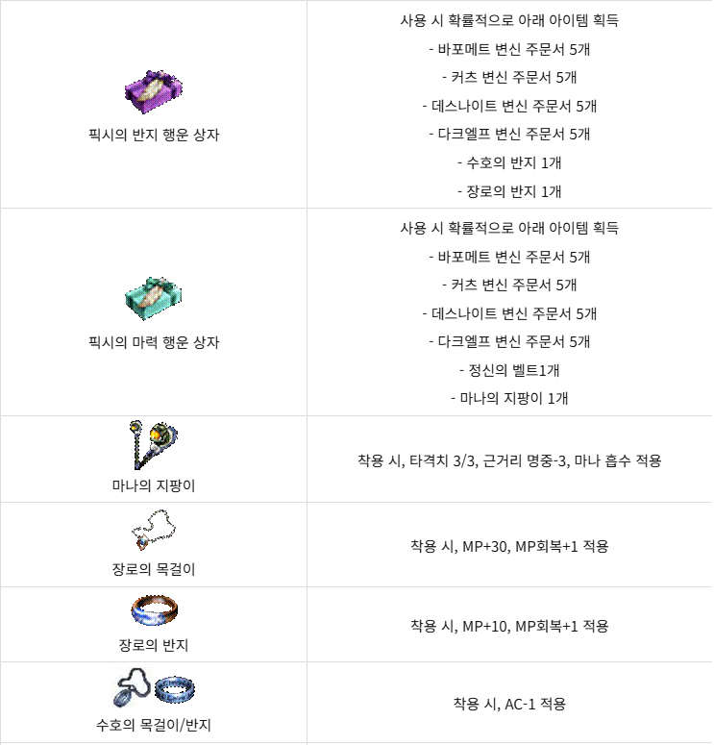Image resolution: width=714 pixels, height=745 pixels.
Task: Click the 장로의 반지 1개 reward entry
Action: pos(513,191)
